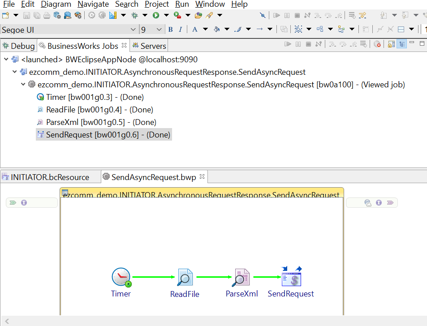Select ParseXml [bw001g0.5] job entry
Viewport: 427px width, 326px height.
point(101,122)
